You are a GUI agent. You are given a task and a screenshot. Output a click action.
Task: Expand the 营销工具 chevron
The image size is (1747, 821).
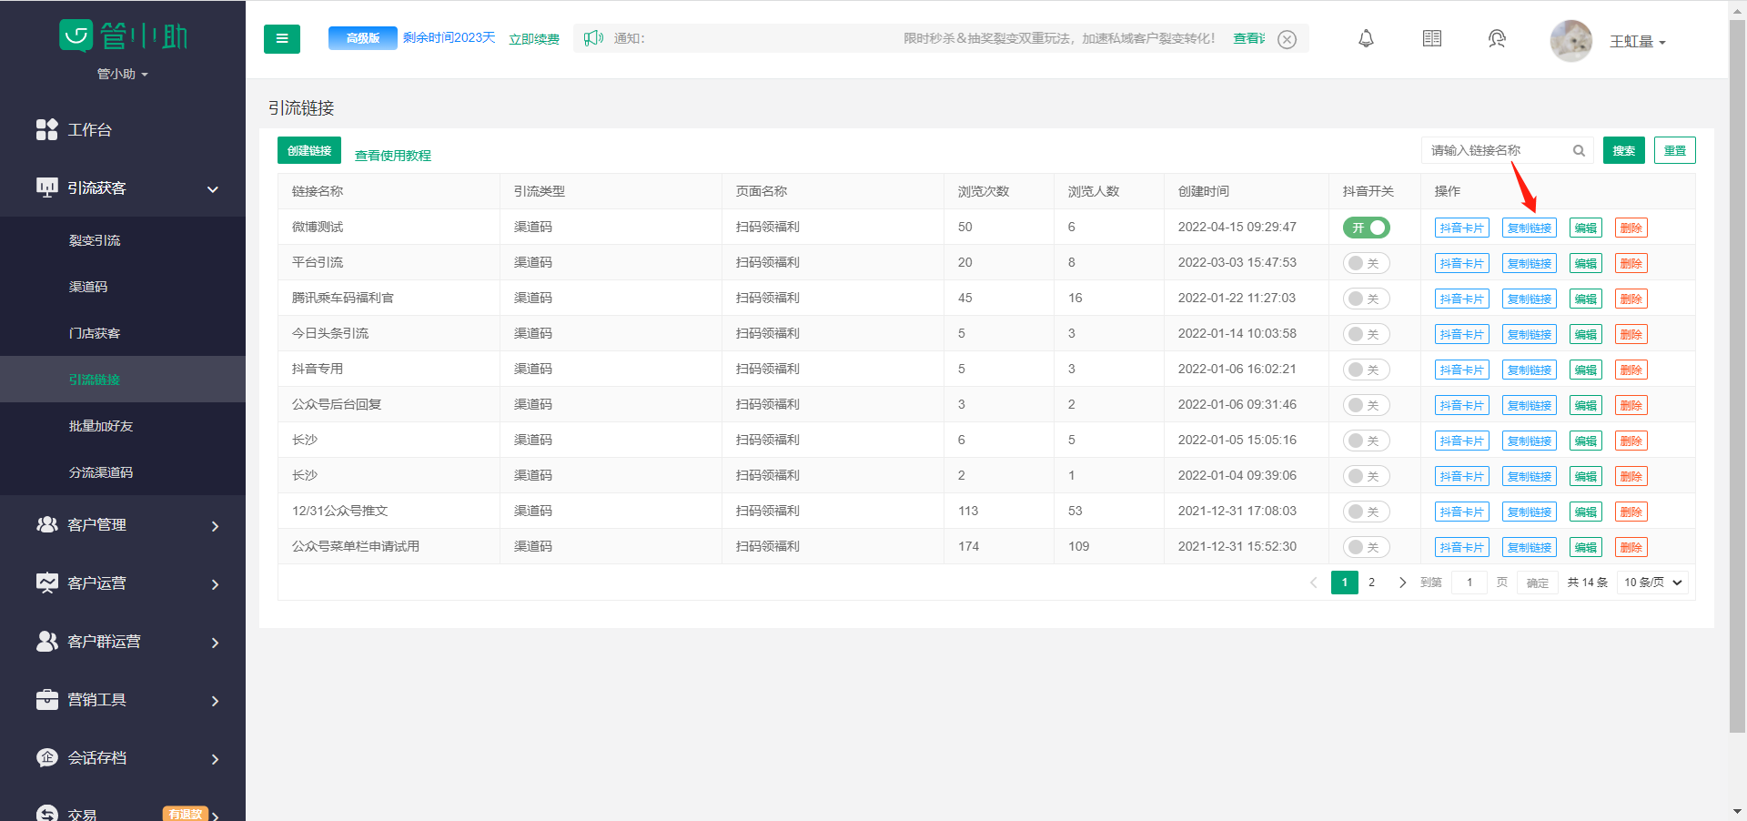tap(215, 701)
